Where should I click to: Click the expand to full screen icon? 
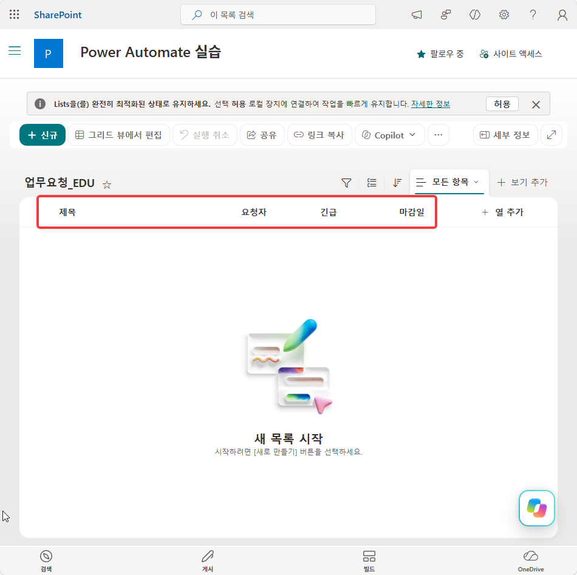pyautogui.click(x=551, y=135)
